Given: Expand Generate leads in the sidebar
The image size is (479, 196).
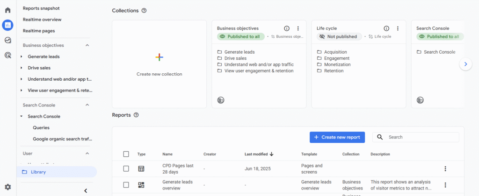Looking at the screenshot, I should click(x=22, y=56).
